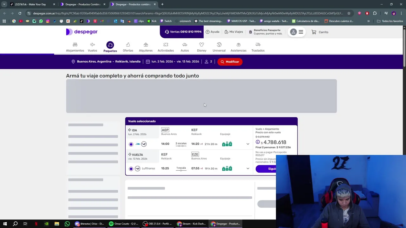Open the Calculadora de días bookmark
The width and height of the screenshot is (406, 228).
305,21
